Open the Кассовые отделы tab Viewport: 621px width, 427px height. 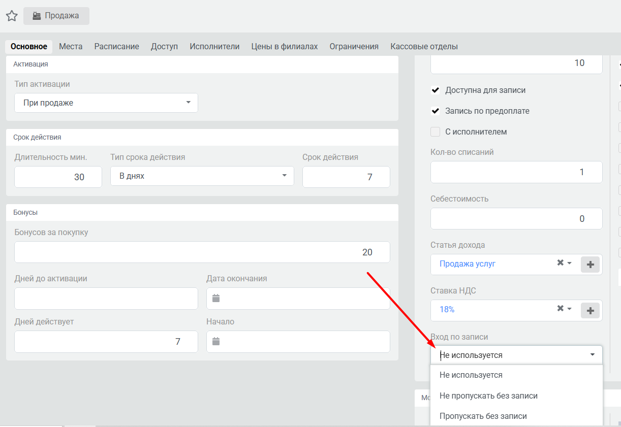click(424, 46)
